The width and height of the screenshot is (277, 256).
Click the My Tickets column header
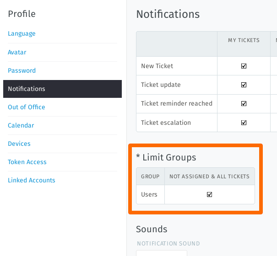(x=244, y=40)
